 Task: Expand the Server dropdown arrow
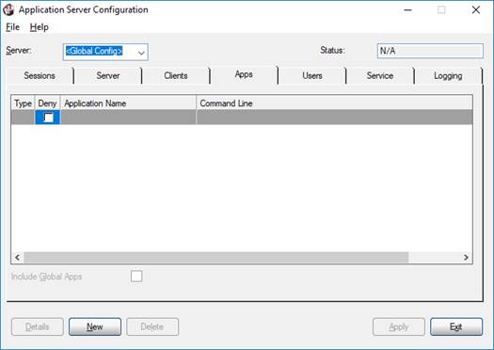click(x=141, y=53)
